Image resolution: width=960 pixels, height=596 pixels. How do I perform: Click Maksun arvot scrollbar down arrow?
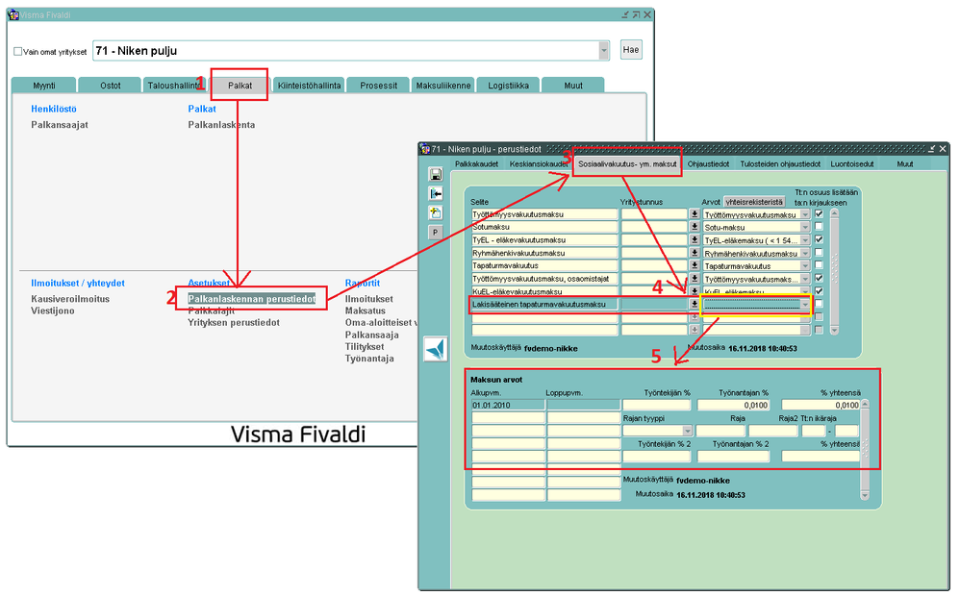865,496
